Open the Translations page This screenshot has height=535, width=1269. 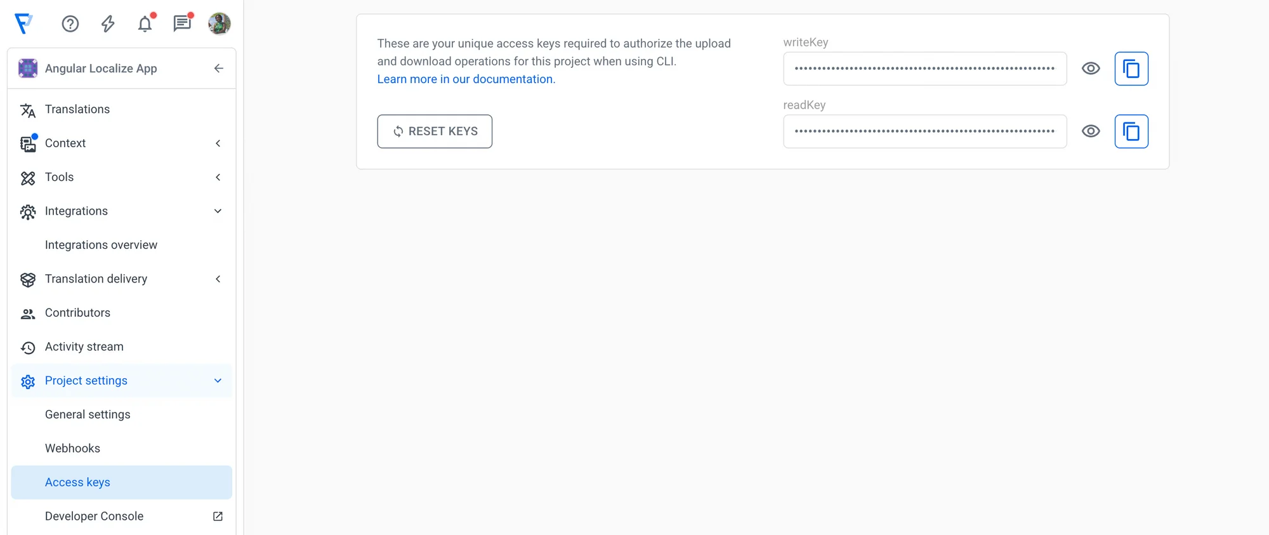pos(77,109)
